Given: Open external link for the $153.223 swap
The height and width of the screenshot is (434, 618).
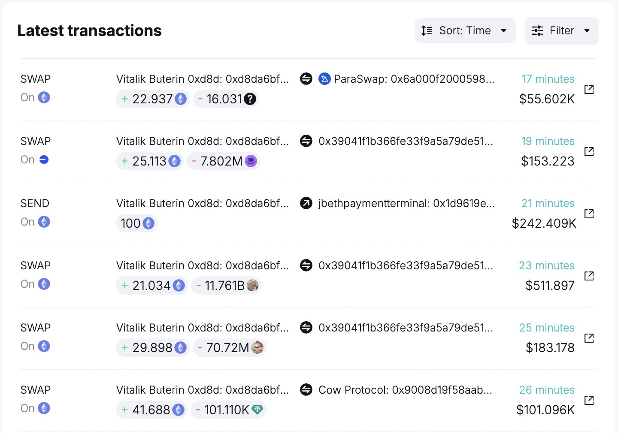Looking at the screenshot, I should click(x=589, y=151).
